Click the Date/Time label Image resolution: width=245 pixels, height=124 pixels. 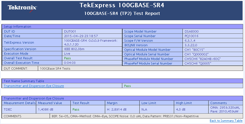point(12,36)
